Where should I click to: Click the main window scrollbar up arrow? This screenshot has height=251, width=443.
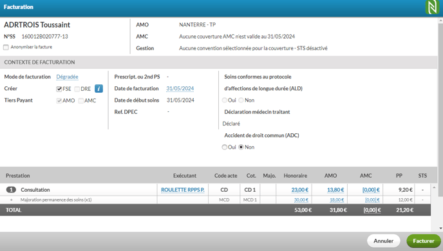(x=440, y=21)
